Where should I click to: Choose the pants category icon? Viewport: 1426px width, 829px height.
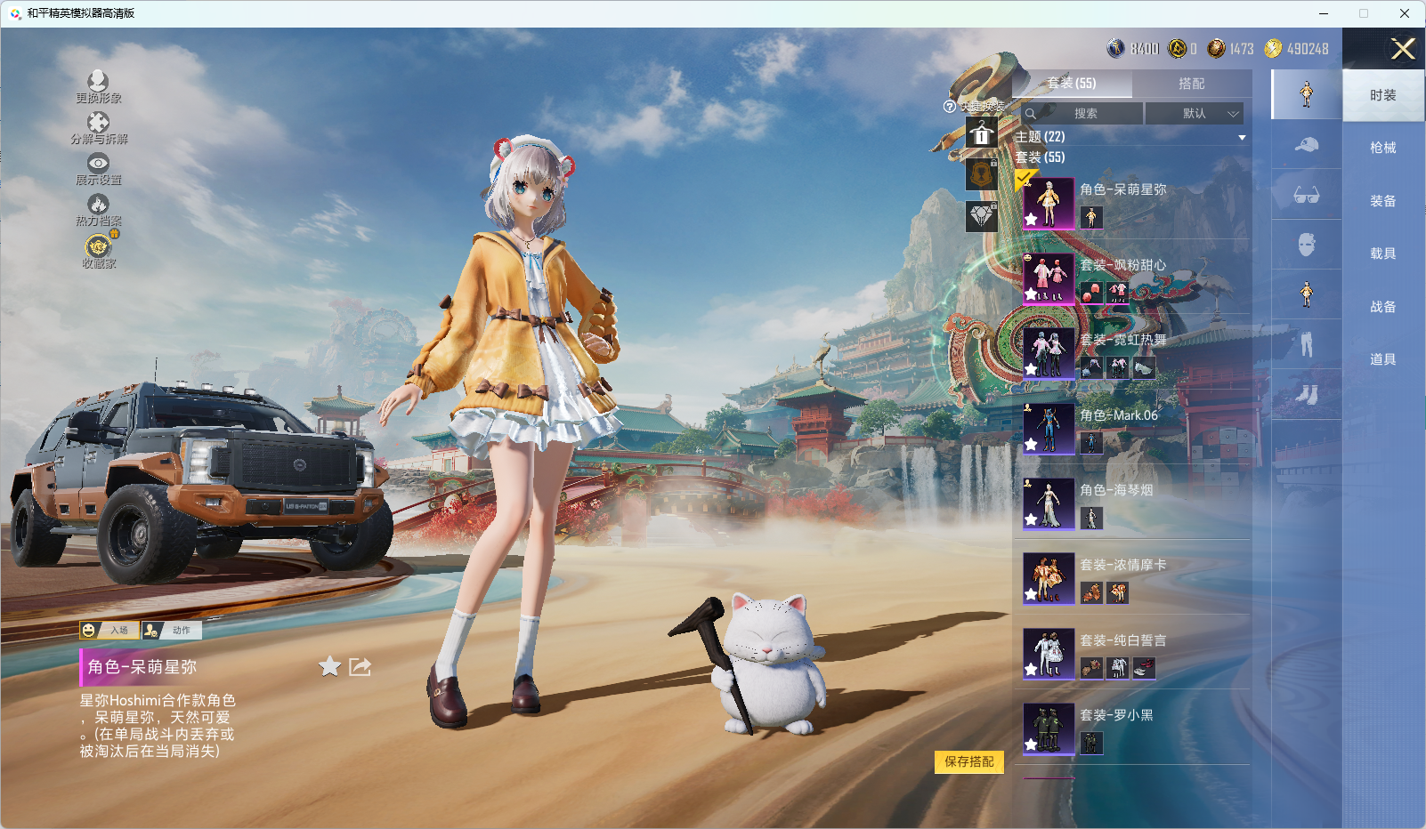pos(1306,344)
